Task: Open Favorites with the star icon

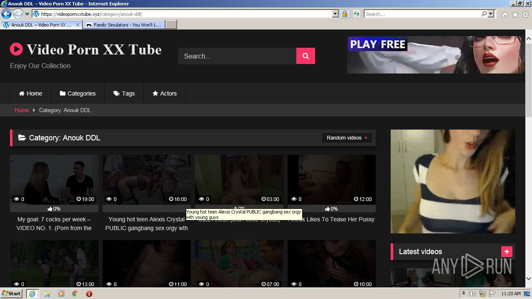Action: pyautogui.click(x=515, y=15)
